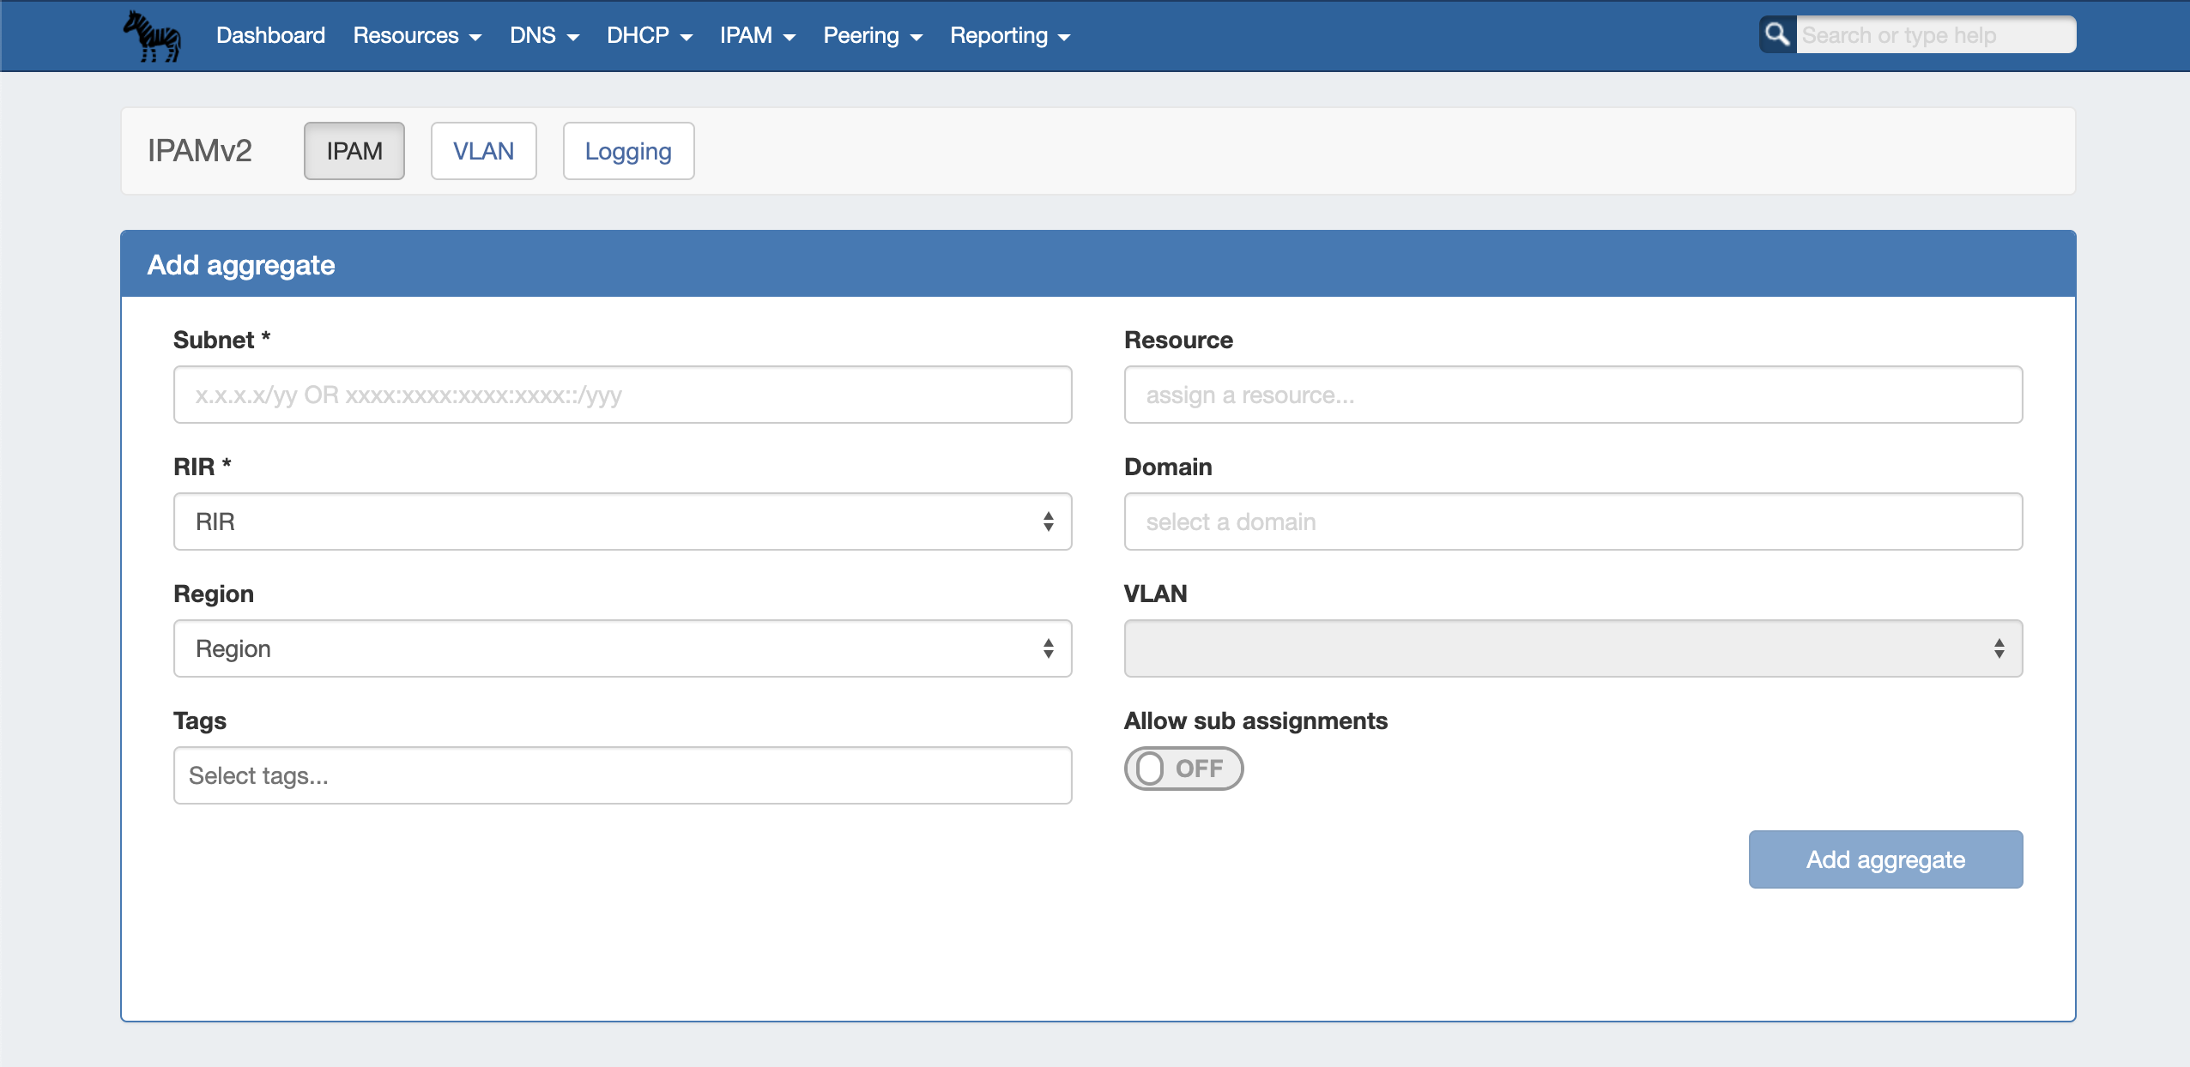
Task: Expand the Resources menu
Action: click(417, 36)
